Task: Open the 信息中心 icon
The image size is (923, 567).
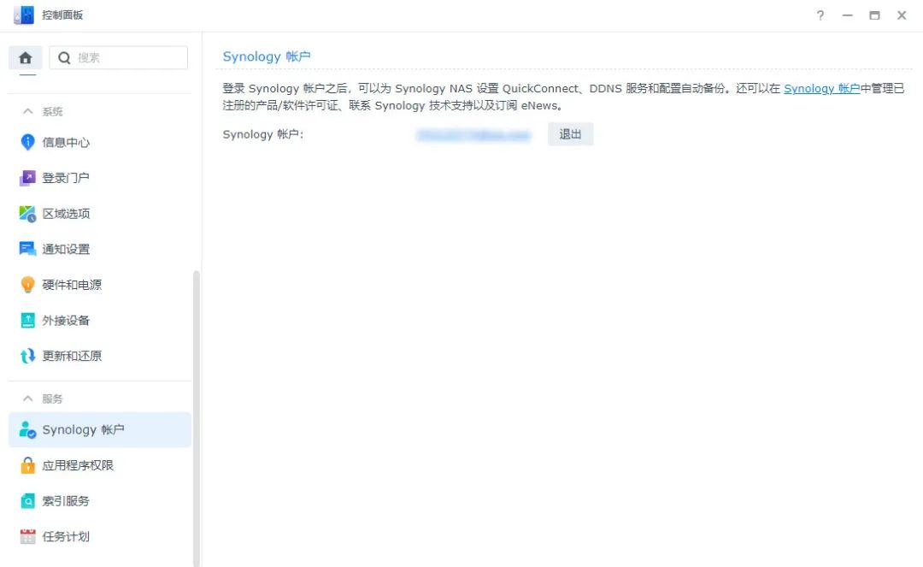Action: click(27, 142)
